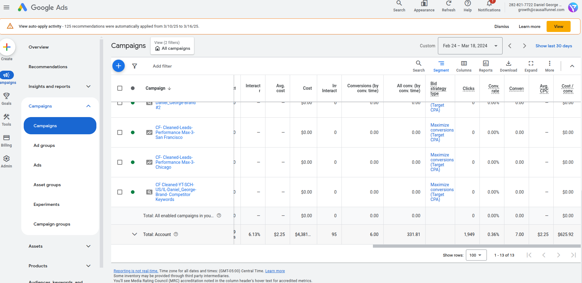The height and width of the screenshot is (283, 582).
Task: Open Columns modifier
Action: (x=464, y=66)
